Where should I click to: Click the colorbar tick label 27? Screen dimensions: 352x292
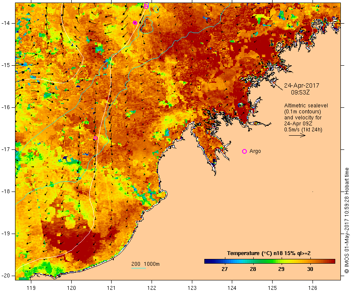(x=225, y=269)
